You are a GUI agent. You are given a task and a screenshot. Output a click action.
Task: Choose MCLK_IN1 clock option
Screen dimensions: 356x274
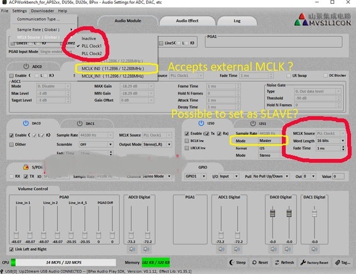point(113,76)
